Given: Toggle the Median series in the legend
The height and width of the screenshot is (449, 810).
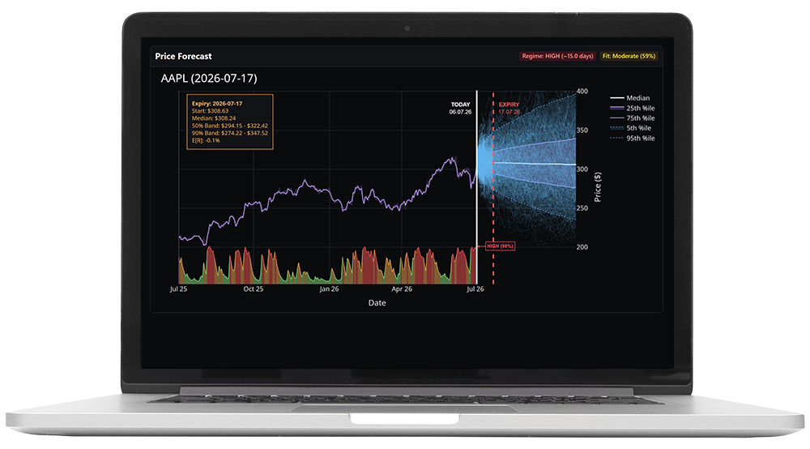Looking at the screenshot, I should pyautogui.click(x=629, y=97).
